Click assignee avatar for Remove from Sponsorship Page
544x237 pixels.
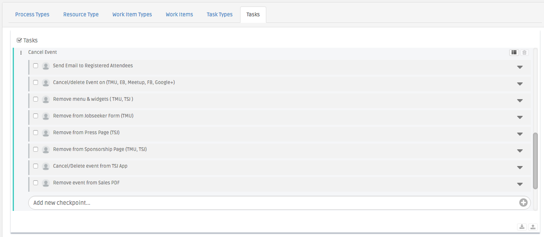pos(46,150)
